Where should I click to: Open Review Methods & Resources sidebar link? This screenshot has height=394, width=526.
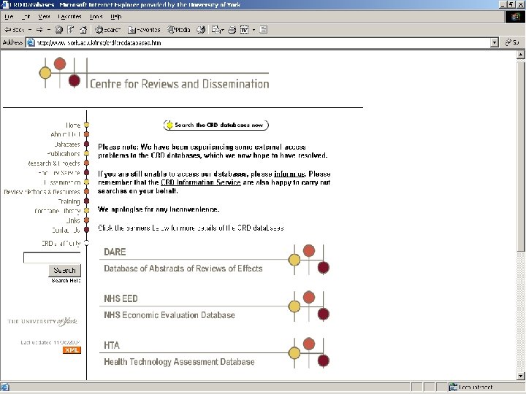[42, 192]
